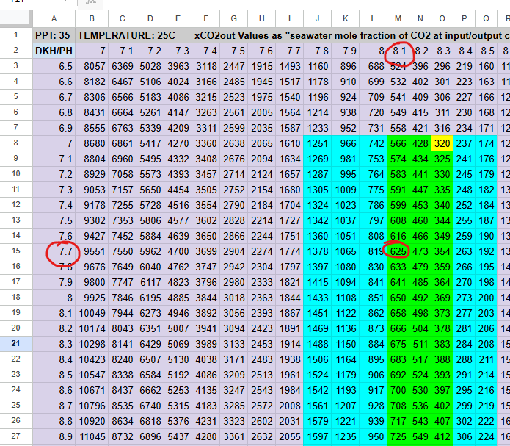This screenshot has height=446, width=510.
Task: Click the select-all corner box
Action: pos(15,17)
